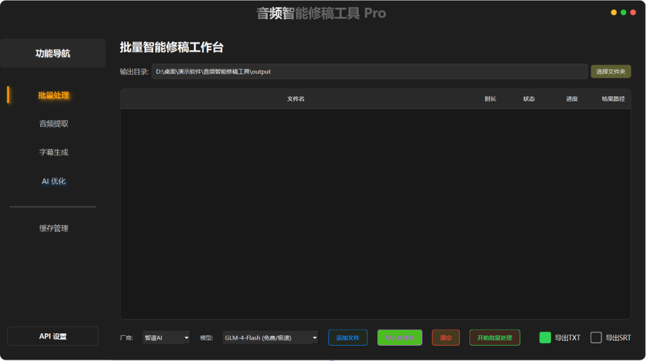Click the 选择文件夹 button
This screenshot has width=647, height=361.
(x=611, y=71)
